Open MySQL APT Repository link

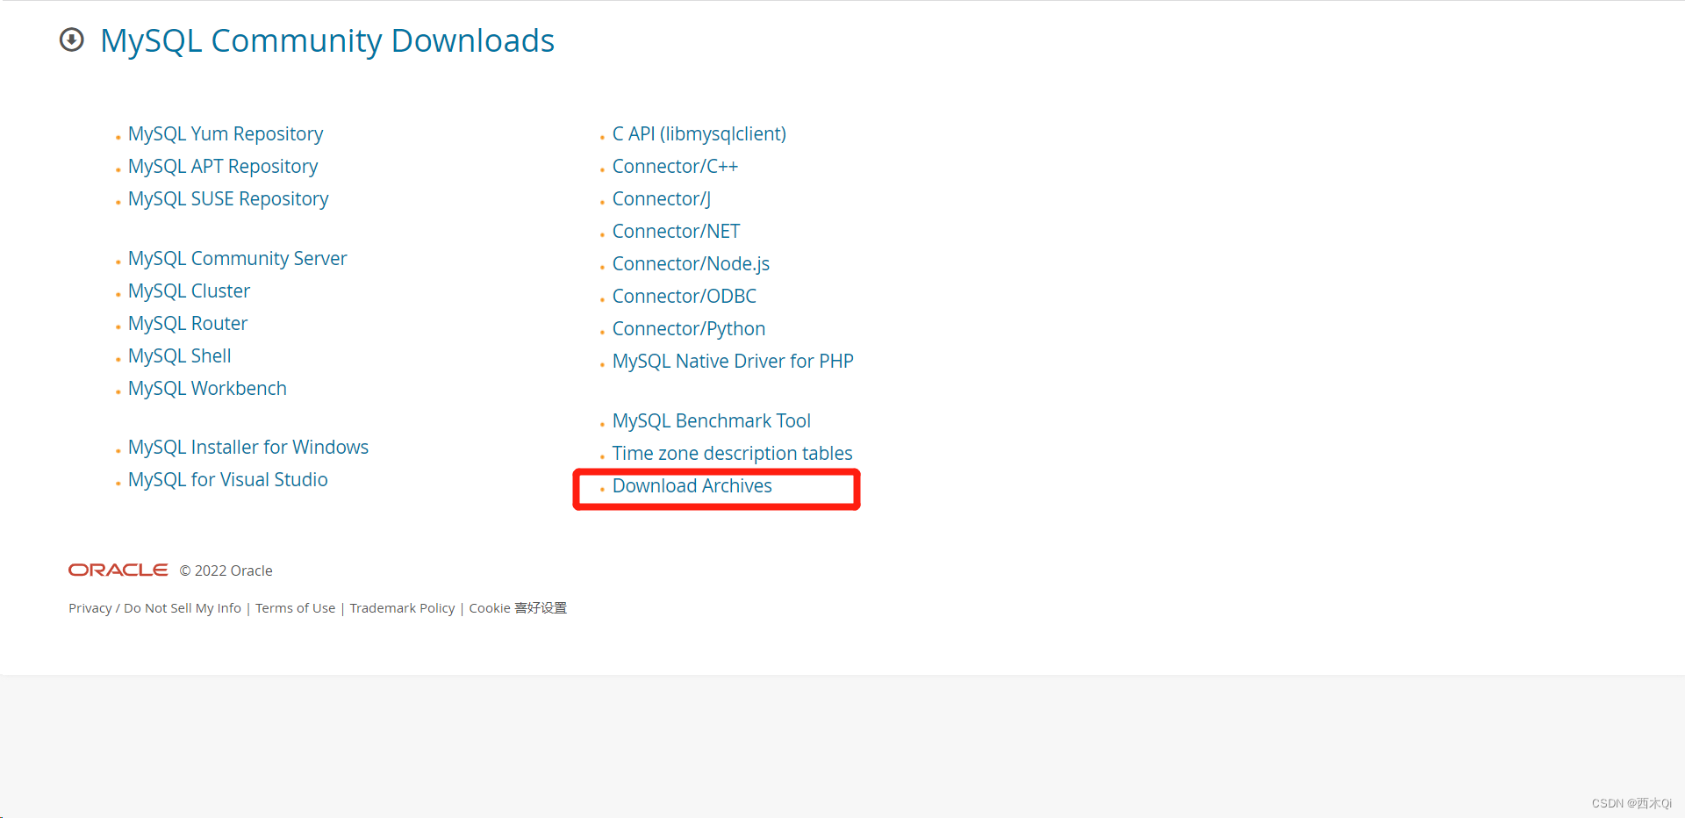(x=223, y=167)
